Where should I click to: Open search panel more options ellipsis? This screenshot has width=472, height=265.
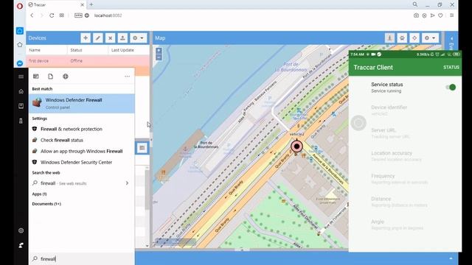pos(127,77)
